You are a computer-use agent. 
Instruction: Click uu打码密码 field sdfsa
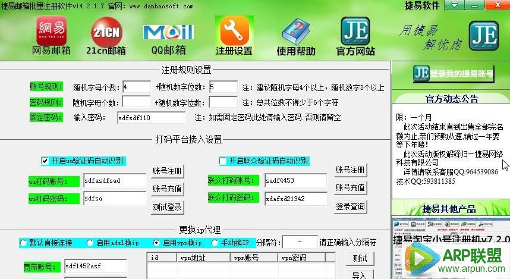pos(115,198)
